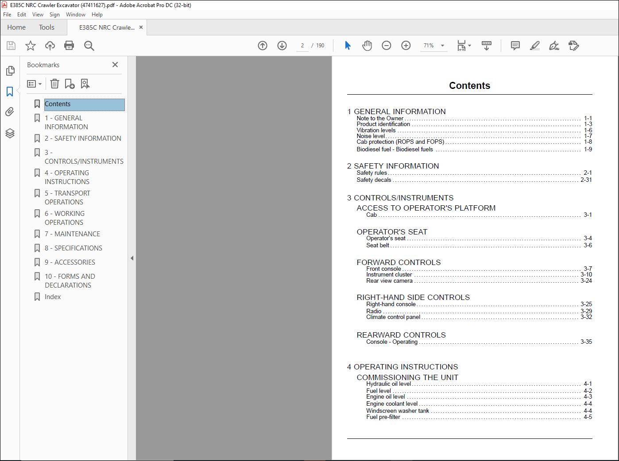Open the Edit menu
Screen dimensions: 619x461
[22, 15]
